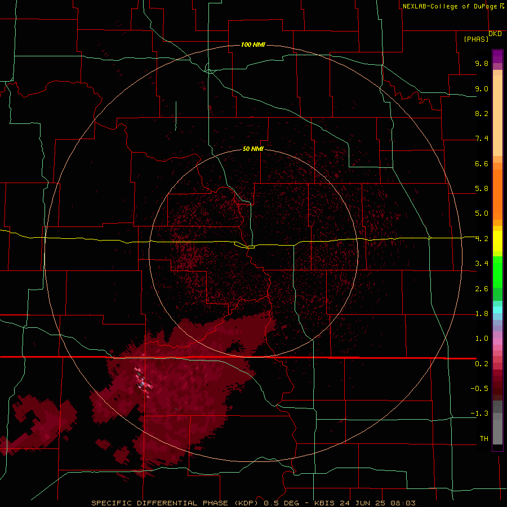Screen dimensions: 507x507
Task: Click the cyan segment of the color bar
Action: [497, 310]
